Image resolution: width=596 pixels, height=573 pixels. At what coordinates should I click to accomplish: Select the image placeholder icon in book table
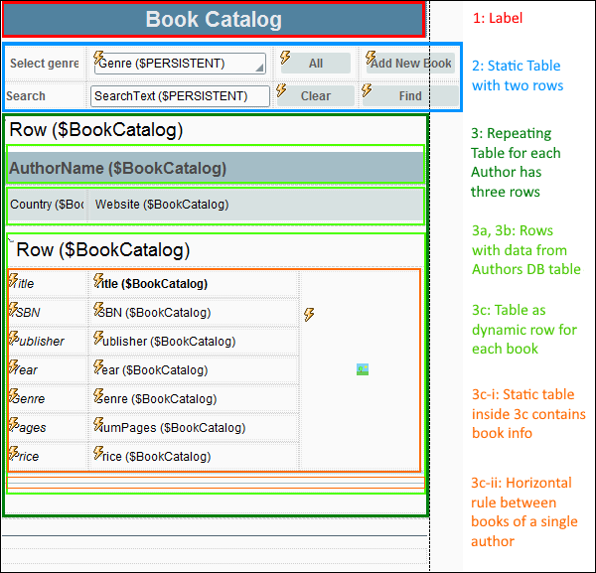point(363,369)
